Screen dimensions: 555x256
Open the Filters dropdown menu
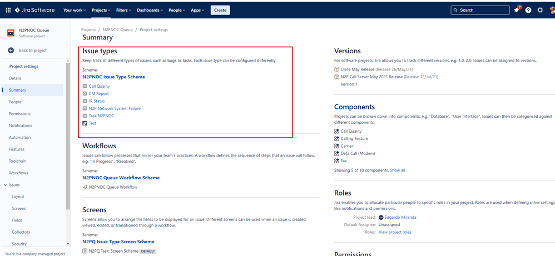click(124, 10)
